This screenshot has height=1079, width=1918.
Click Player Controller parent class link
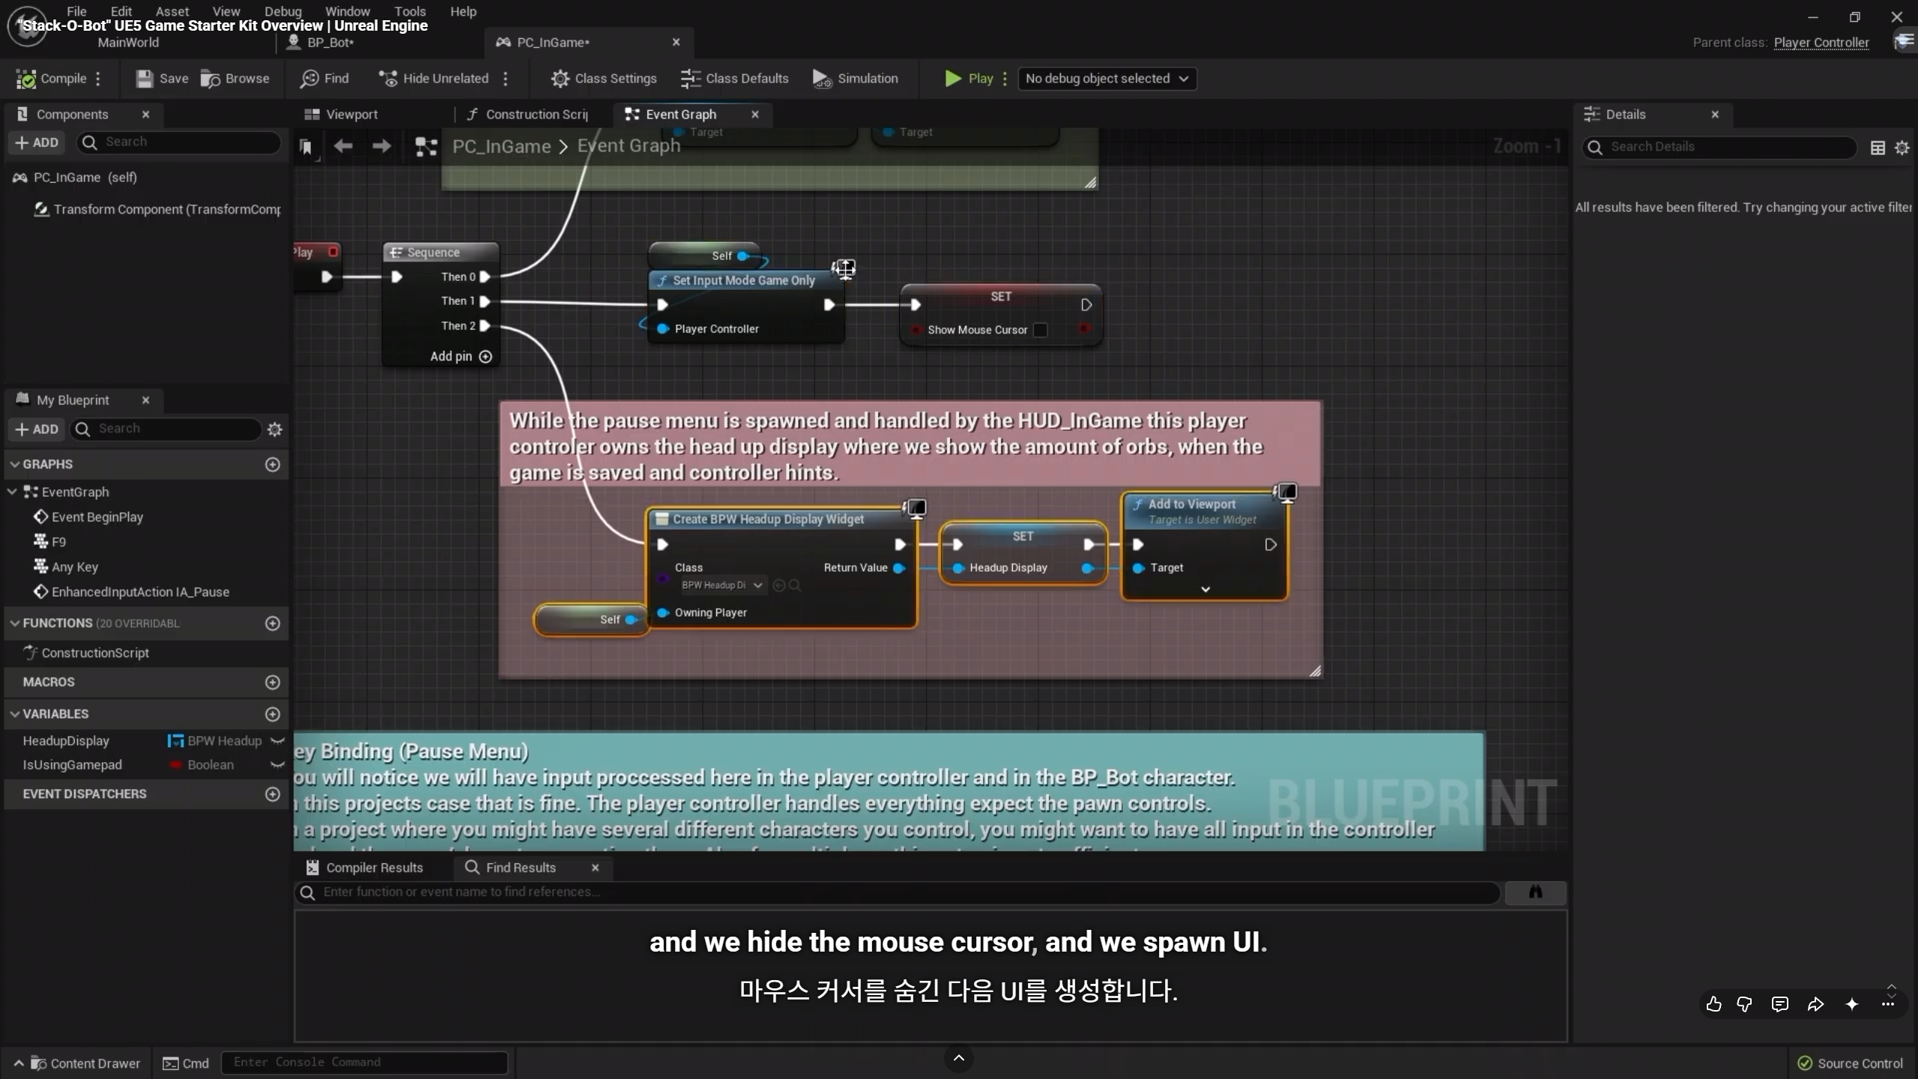coord(1821,43)
